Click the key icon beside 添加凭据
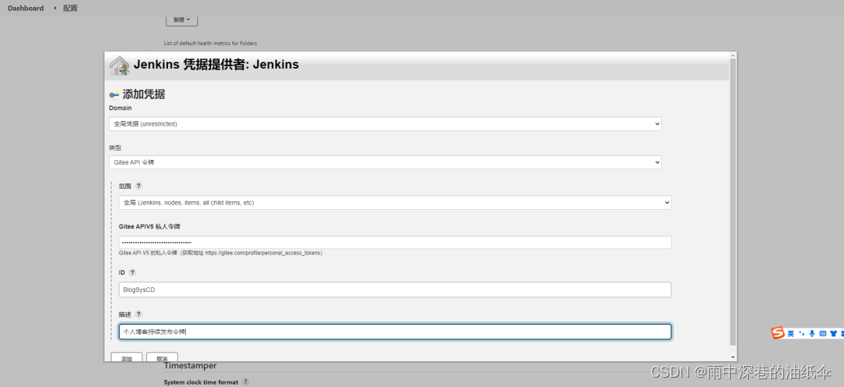844x387 pixels. coord(114,94)
